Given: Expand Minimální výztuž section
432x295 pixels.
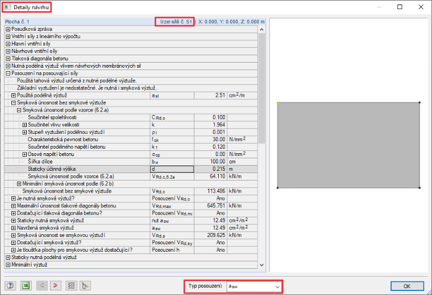Looking at the screenshot, I should (x=8, y=265).
